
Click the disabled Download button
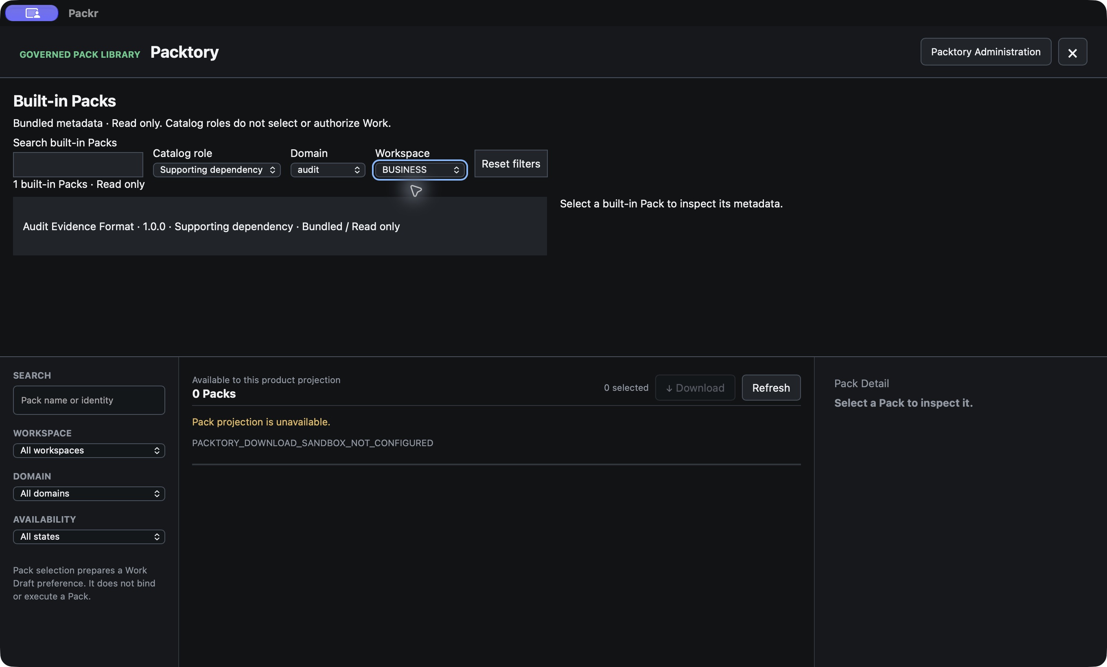point(695,388)
